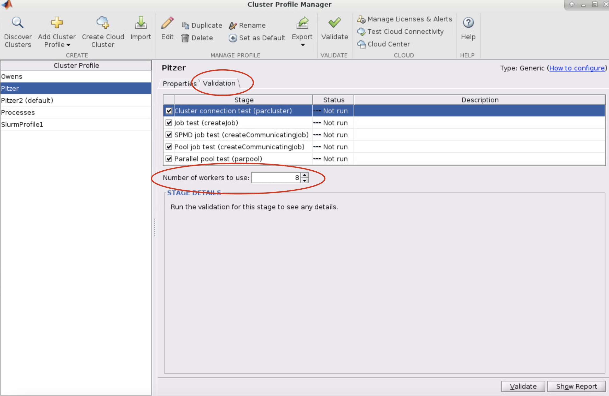Image resolution: width=609 pixels, height=396 pixels.
Task: Select Pitzer2 (default) profile
Action: tap(76, 100)
